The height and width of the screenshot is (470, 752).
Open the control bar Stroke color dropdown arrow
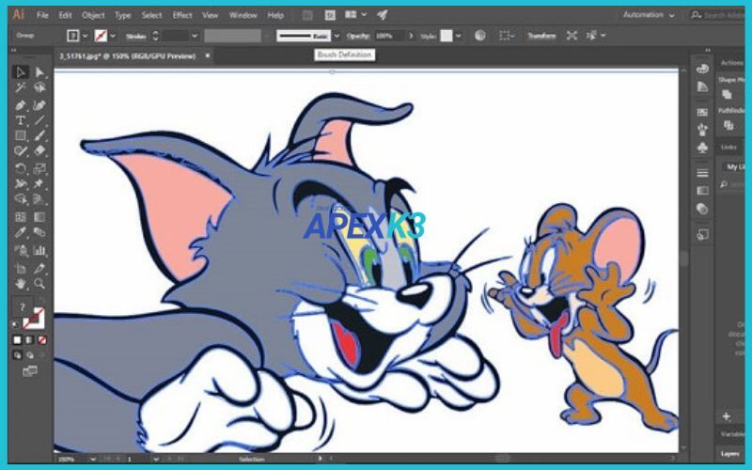pyautogui.click(x=113, y=36)
